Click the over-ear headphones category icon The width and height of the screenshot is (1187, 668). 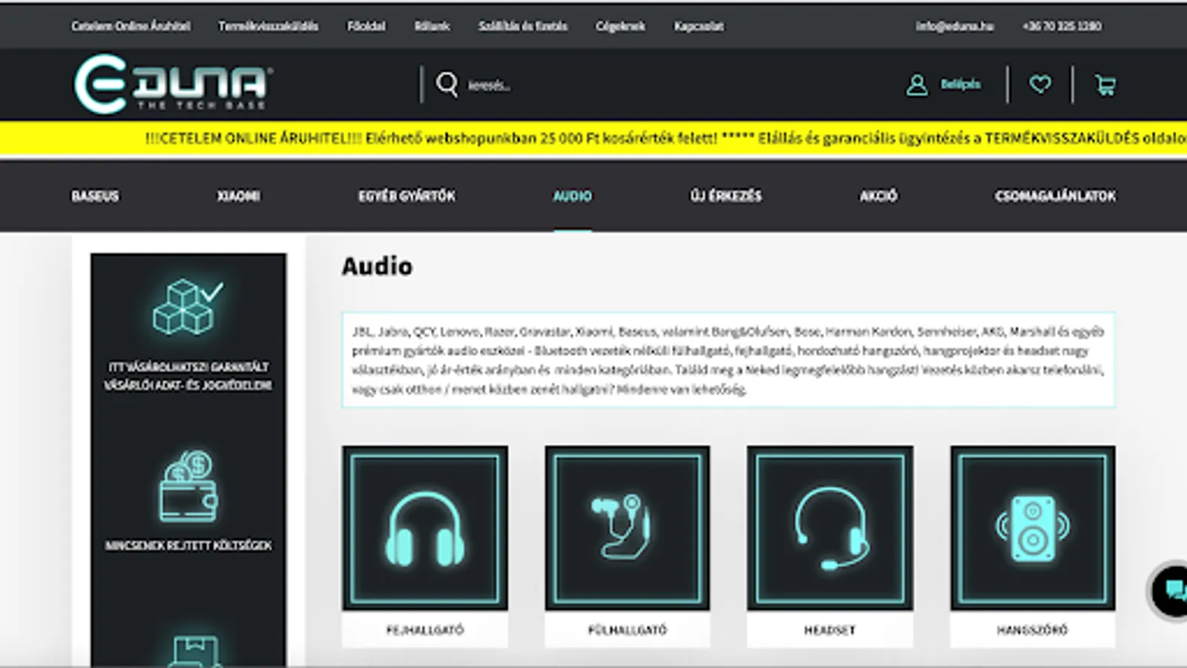(x=425, y=528)
